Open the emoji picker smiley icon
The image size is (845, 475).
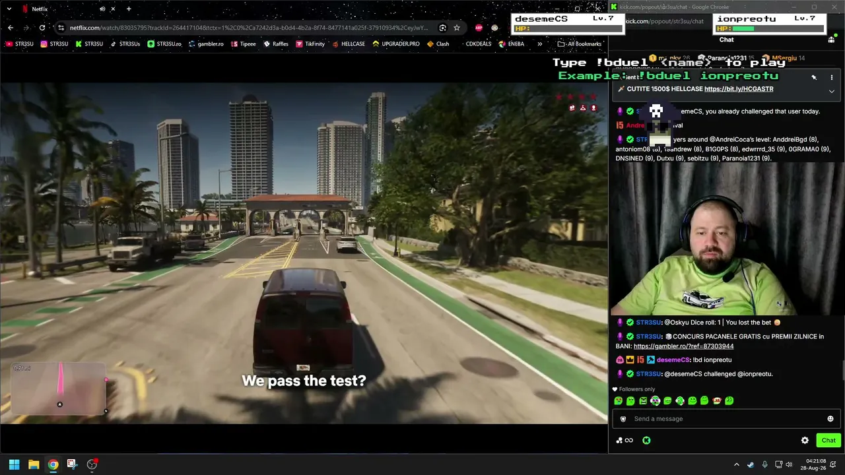click(x=830, y=419)
